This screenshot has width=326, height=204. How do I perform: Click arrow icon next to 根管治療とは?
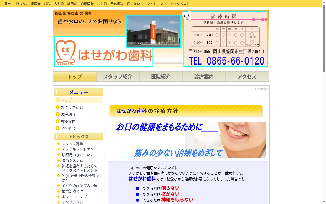pos(58,191)
